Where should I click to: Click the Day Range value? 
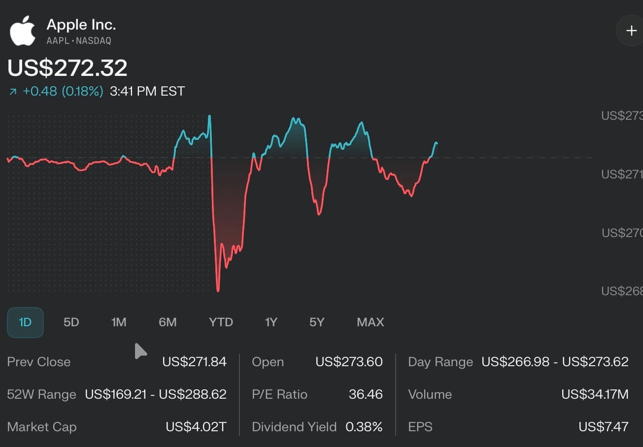coord(555,362)
